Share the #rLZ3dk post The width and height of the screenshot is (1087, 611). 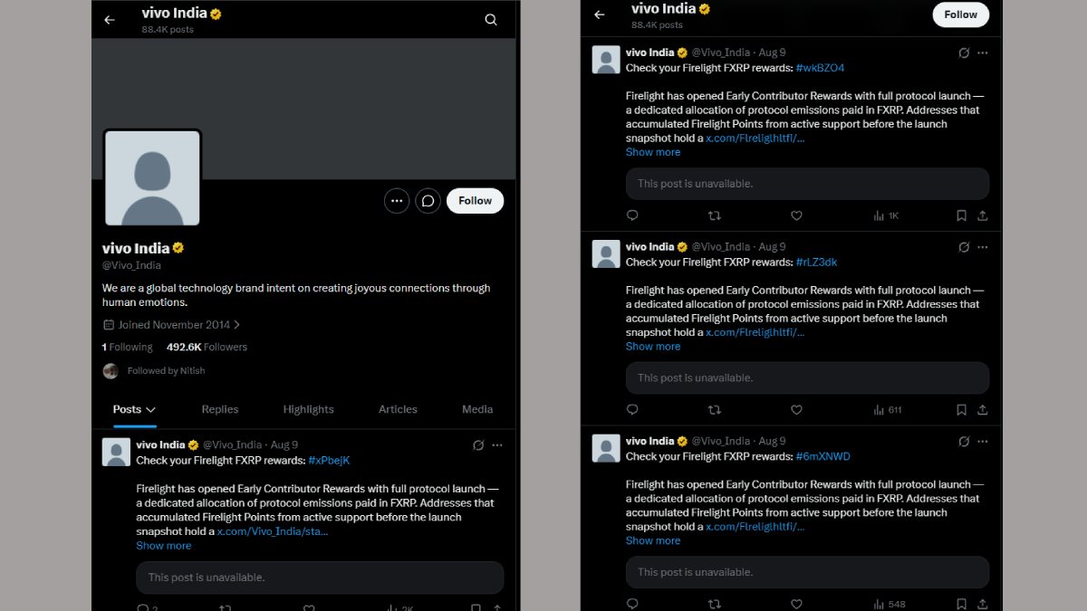coord(982,410)
